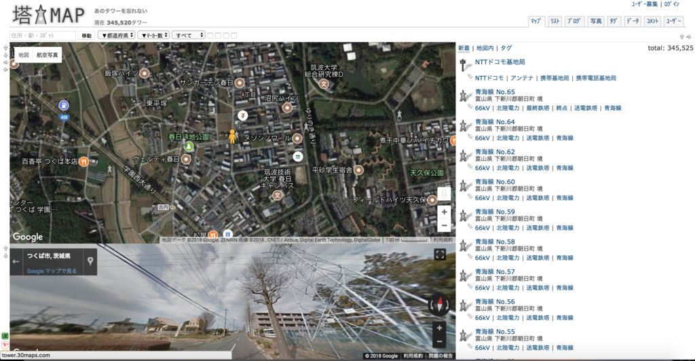Click the street view compass

click(x=439, y=305)
